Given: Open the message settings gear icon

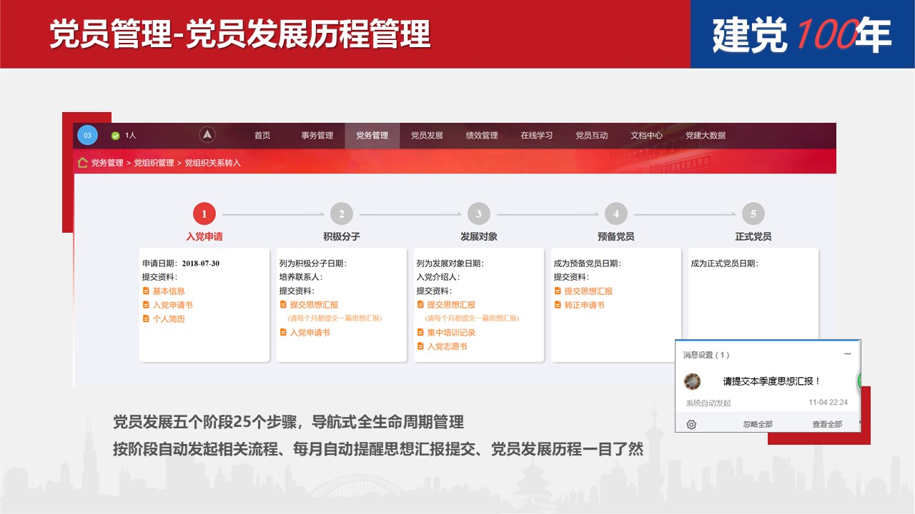Looking at the screenshot, I should 691,424.
